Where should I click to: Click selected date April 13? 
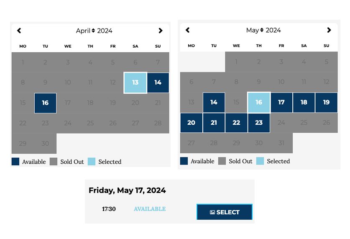(135, 82)
